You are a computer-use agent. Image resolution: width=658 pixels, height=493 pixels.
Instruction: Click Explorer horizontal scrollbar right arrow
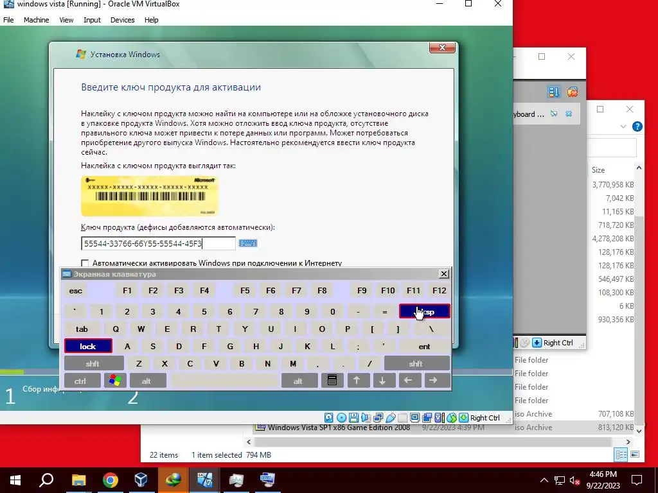[x=628, y=442]
